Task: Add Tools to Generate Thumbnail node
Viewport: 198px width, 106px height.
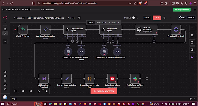Action: [x=154, y=41]
